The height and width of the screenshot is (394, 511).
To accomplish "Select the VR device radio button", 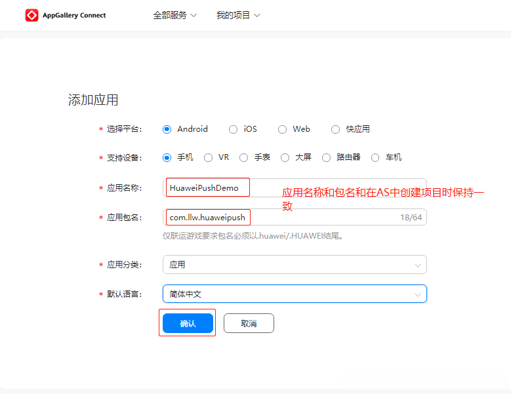I will [x=208, y=157].
